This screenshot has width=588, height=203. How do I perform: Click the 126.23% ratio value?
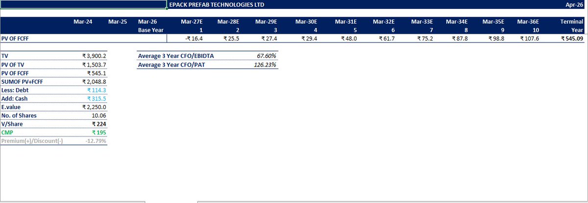click(x=266, y=64)
